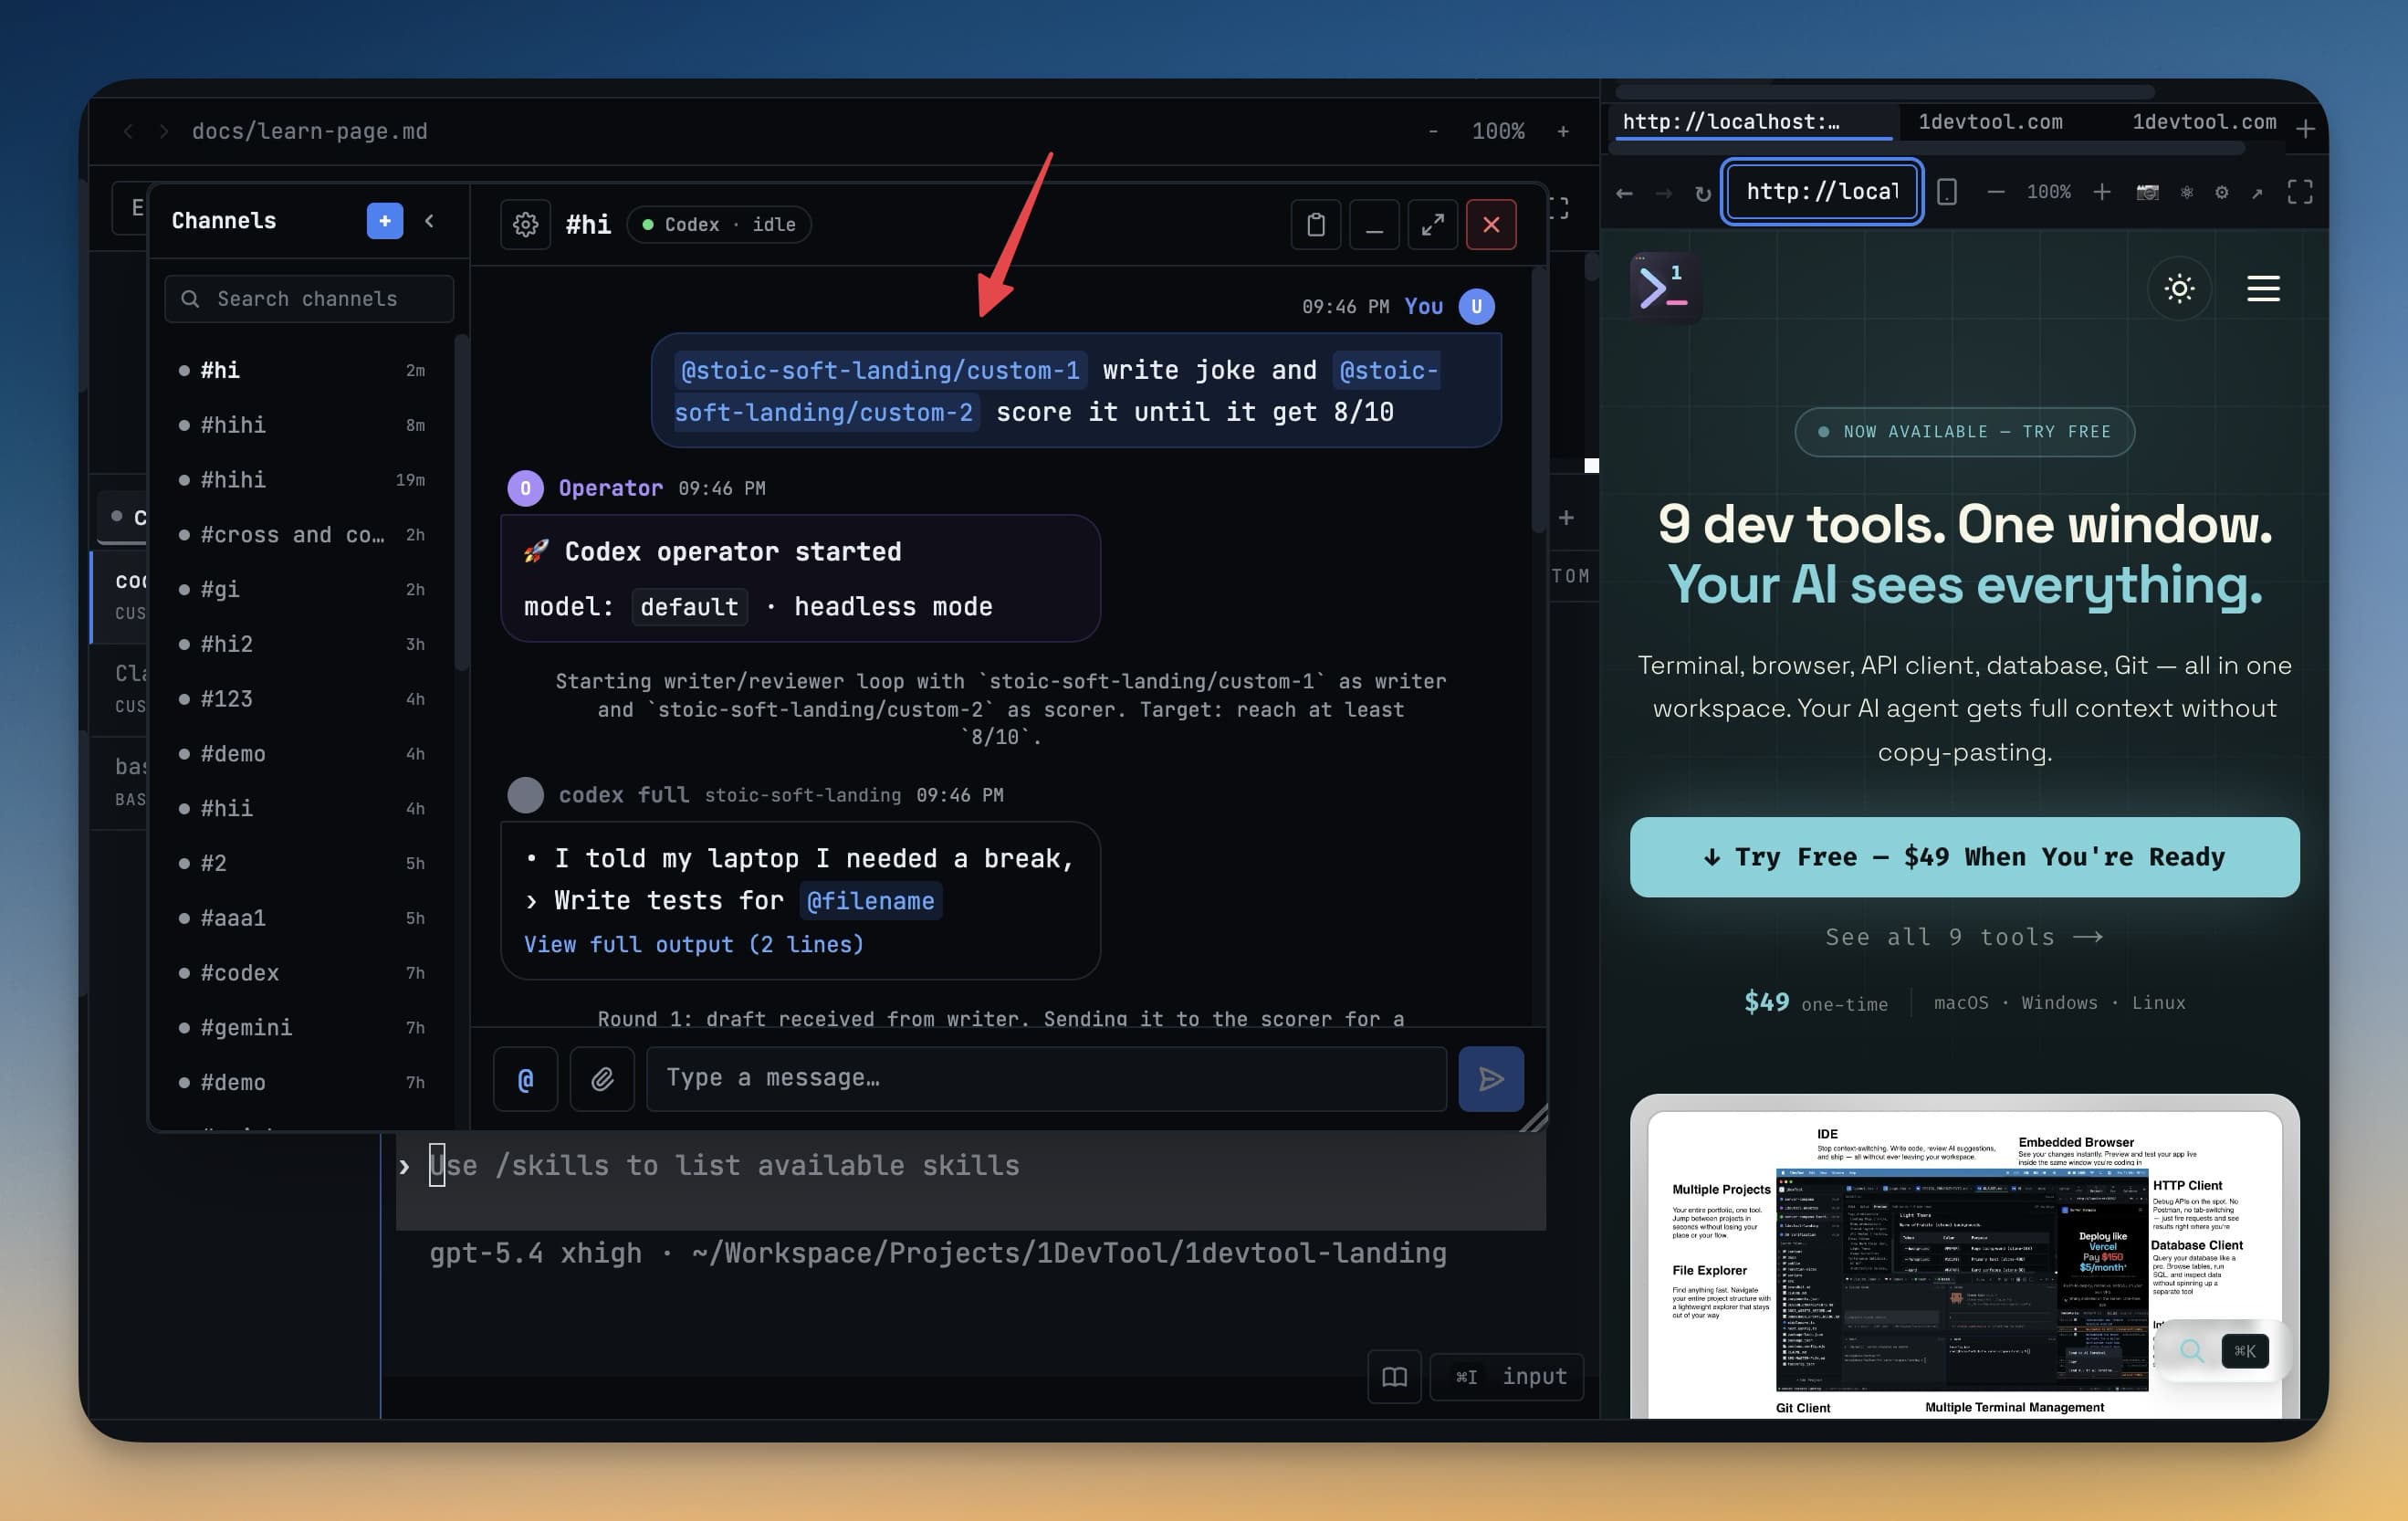Click the @ mention button beside the message box
This screenshot has width=2408, height=1521.
[526, 1078]
